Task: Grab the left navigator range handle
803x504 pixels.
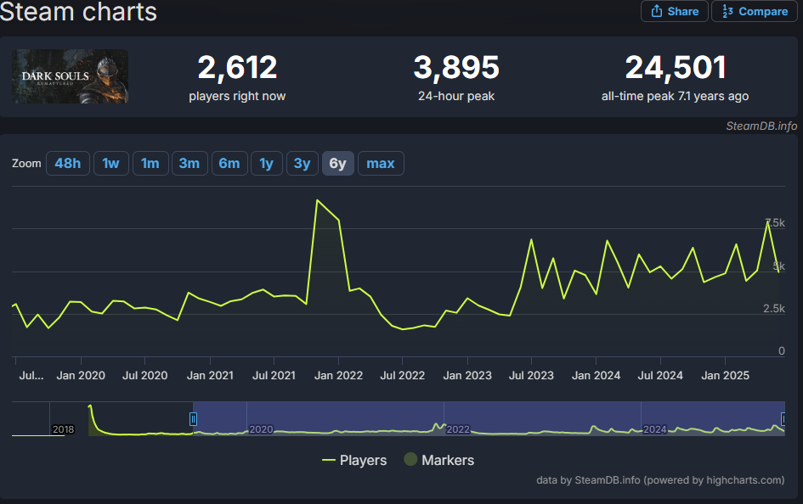Action: click(193, 419)
